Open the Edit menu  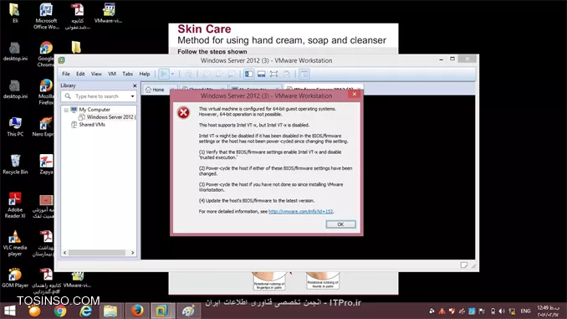80,74
